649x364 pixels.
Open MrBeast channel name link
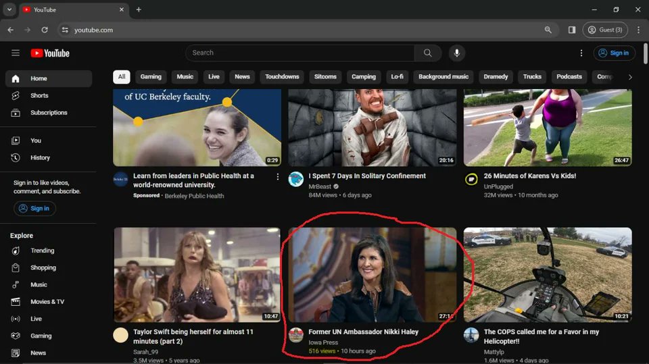click(320, 186)
